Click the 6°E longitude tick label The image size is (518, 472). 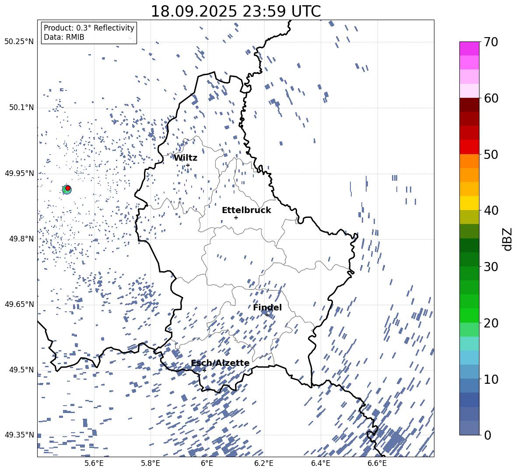(x=207, y=463)
